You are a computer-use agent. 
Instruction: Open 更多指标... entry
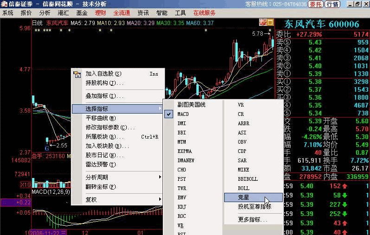pos(253,220)
